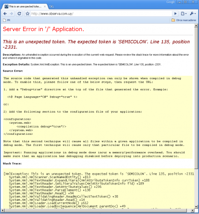The image size is (199, 214).
Task: Click the vertical scrollbar up arrow
Action: 196,26
